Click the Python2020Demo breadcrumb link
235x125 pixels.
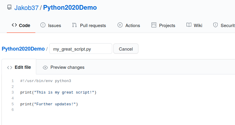[23, 49]
